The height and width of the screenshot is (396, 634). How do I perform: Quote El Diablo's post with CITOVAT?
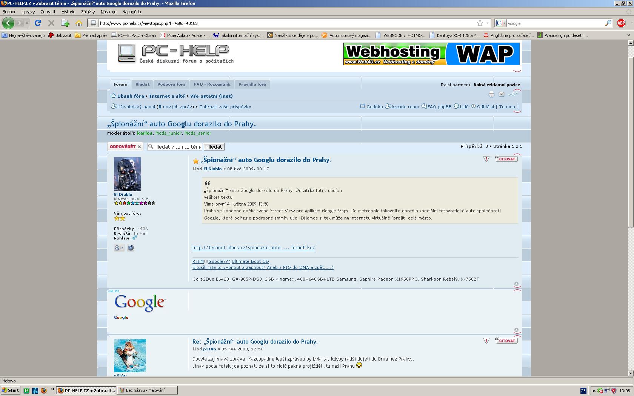click(x=506, y=159)
